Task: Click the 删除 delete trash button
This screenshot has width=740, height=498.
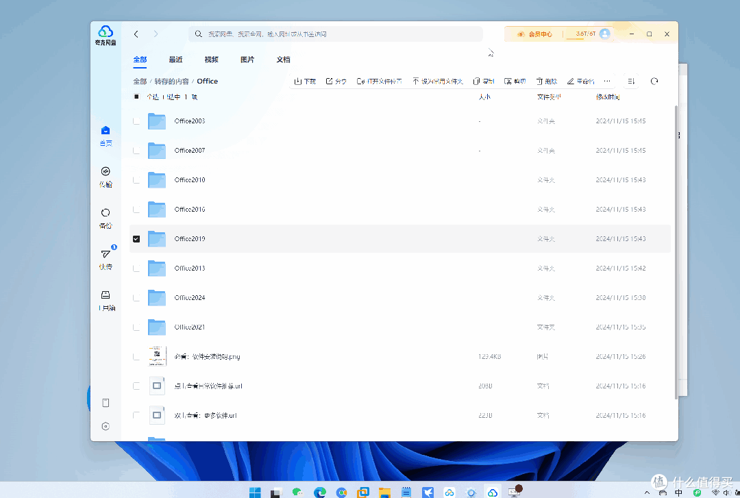Action: tap(547, 82)
